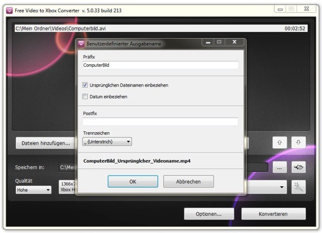Toggle 'Ursprünglichen Dateinamen einbeziehen' checkbox

pos(85,86)
